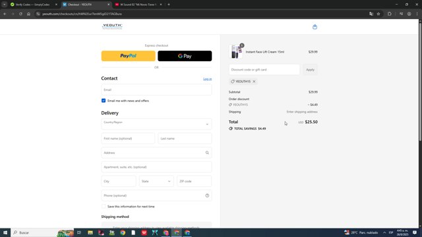Image resolution: width=422 pixels, height=237 pixels.
Task: Click the Last name field
Action: [x=185, y=138]
